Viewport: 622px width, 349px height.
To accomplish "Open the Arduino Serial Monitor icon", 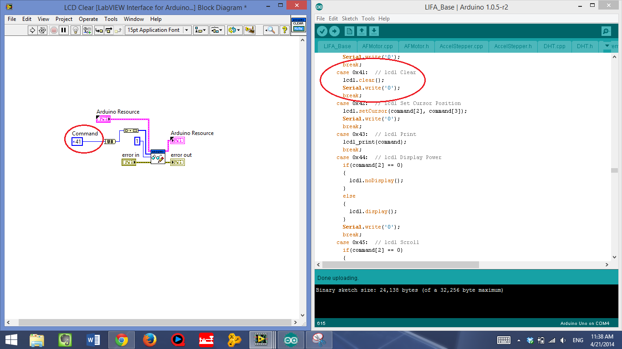I will pyautogui.click(x=606, y=31).
